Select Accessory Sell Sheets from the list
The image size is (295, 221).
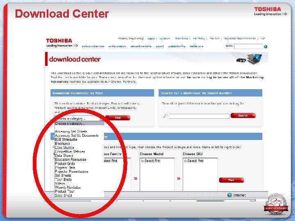tap(71, 131)
